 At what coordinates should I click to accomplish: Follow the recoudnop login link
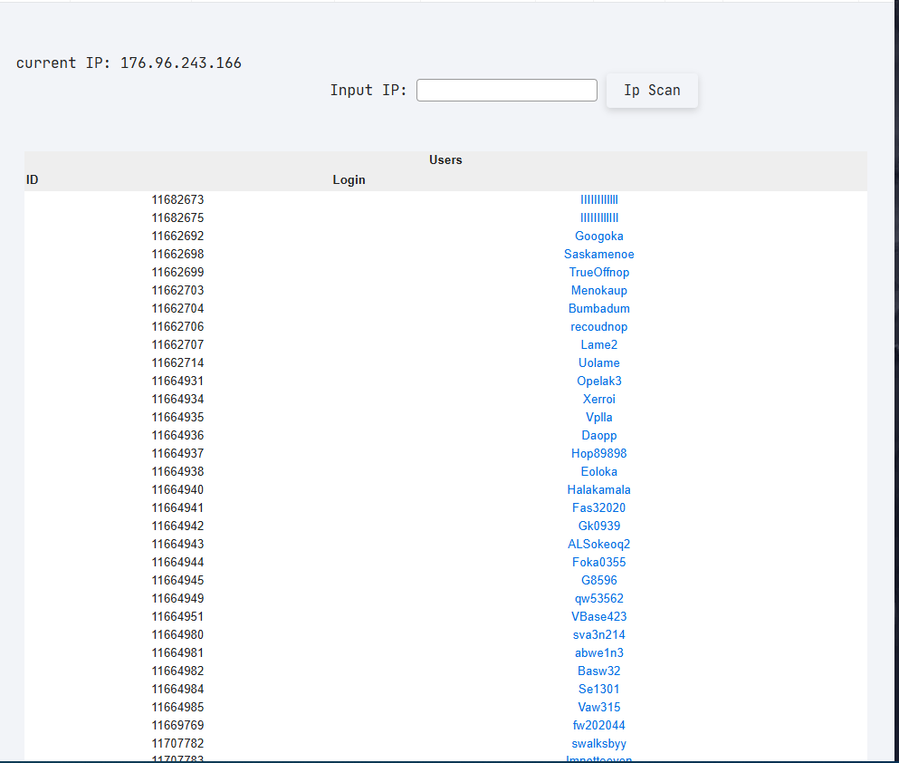pyautogui.click(x=599, y=326)
